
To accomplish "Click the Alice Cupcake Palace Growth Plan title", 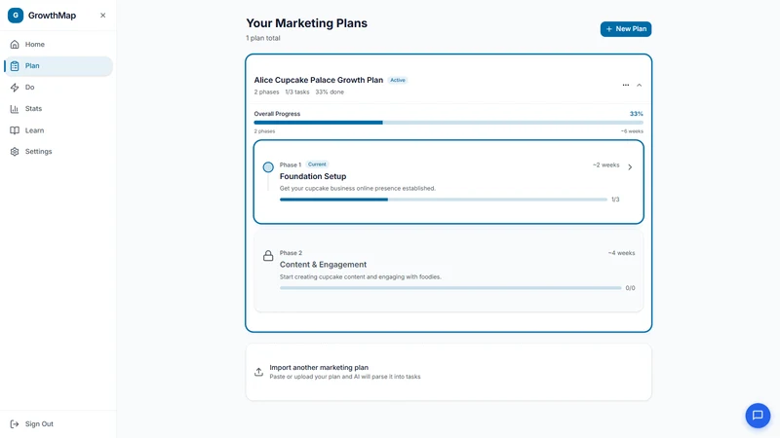I will (319, 80).
